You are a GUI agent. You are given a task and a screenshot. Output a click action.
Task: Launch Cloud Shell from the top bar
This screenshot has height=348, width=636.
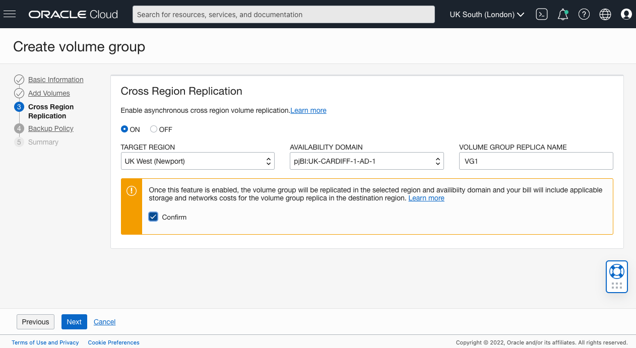click(541, 14)
